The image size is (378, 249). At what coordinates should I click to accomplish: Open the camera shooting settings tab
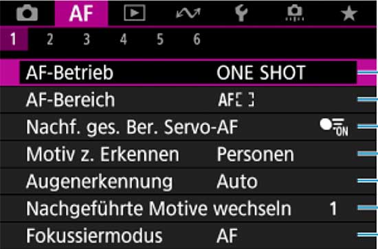[27, 13]
